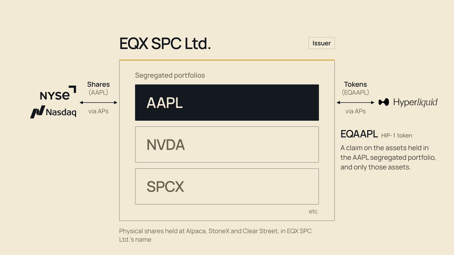Click the Shares (AAPL) label
The image size is (454, 255).
coord(98,88)
